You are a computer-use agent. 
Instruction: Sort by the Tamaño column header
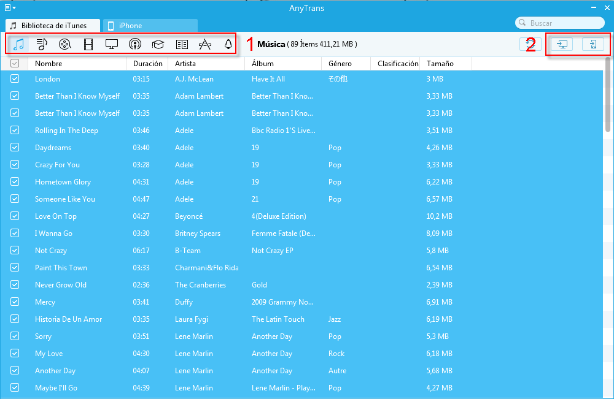446,63
